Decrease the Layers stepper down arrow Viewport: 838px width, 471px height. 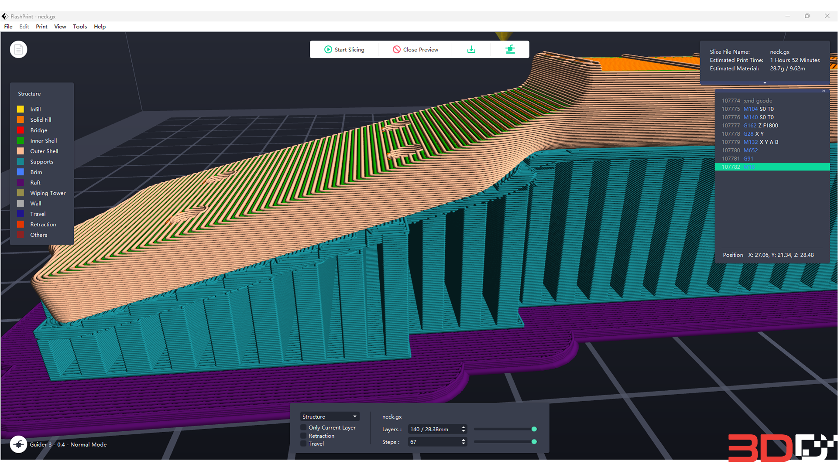click(464, 431)
